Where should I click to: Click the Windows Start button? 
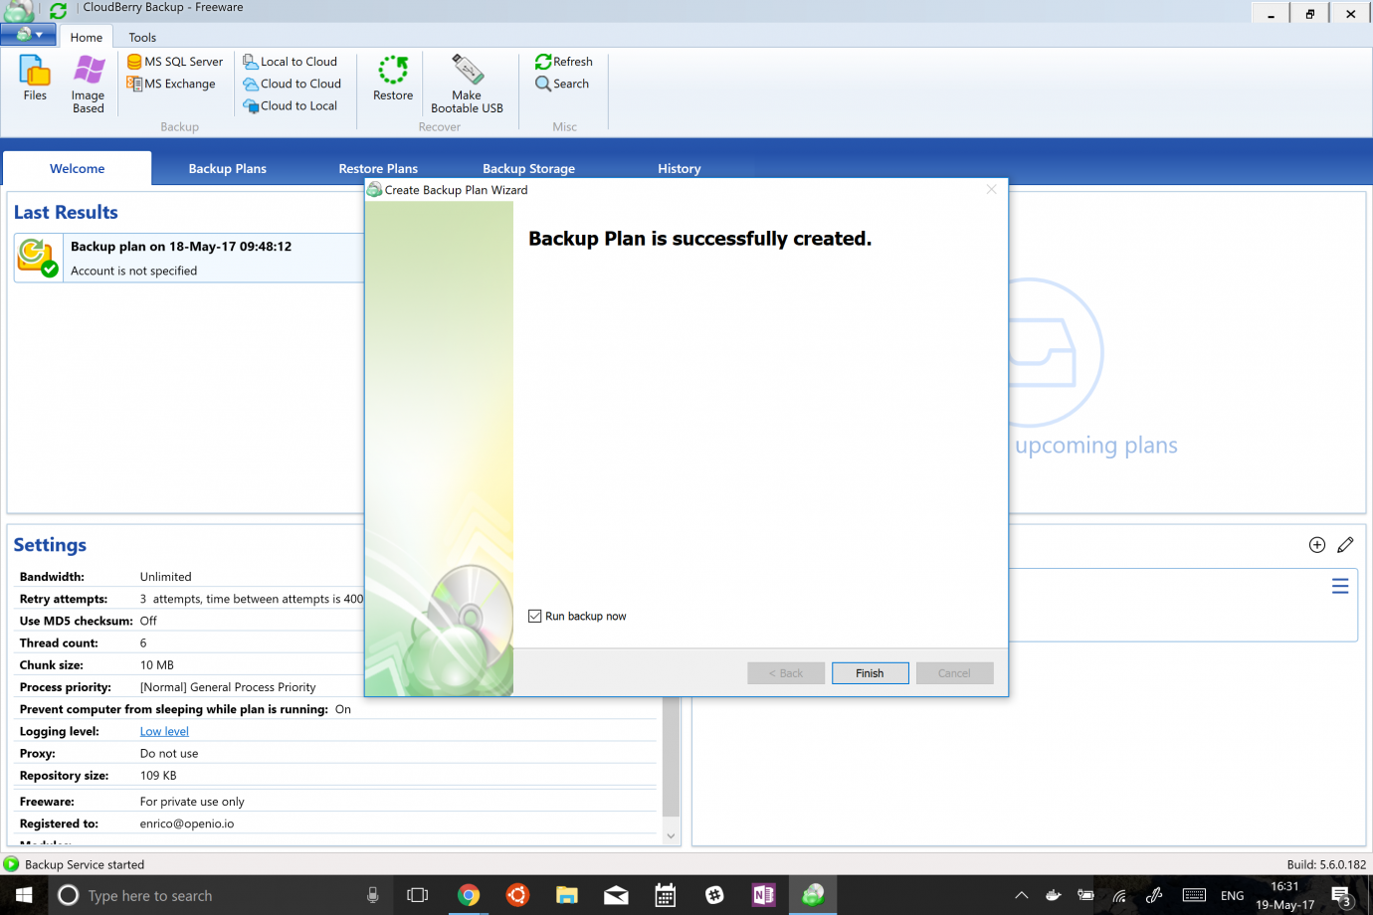pos(24,895)
